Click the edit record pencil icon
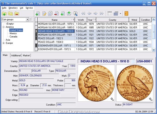 point(44,13)
